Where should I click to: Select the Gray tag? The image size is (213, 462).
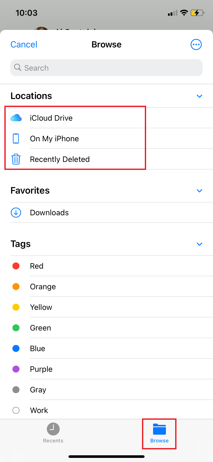point(38,390)
